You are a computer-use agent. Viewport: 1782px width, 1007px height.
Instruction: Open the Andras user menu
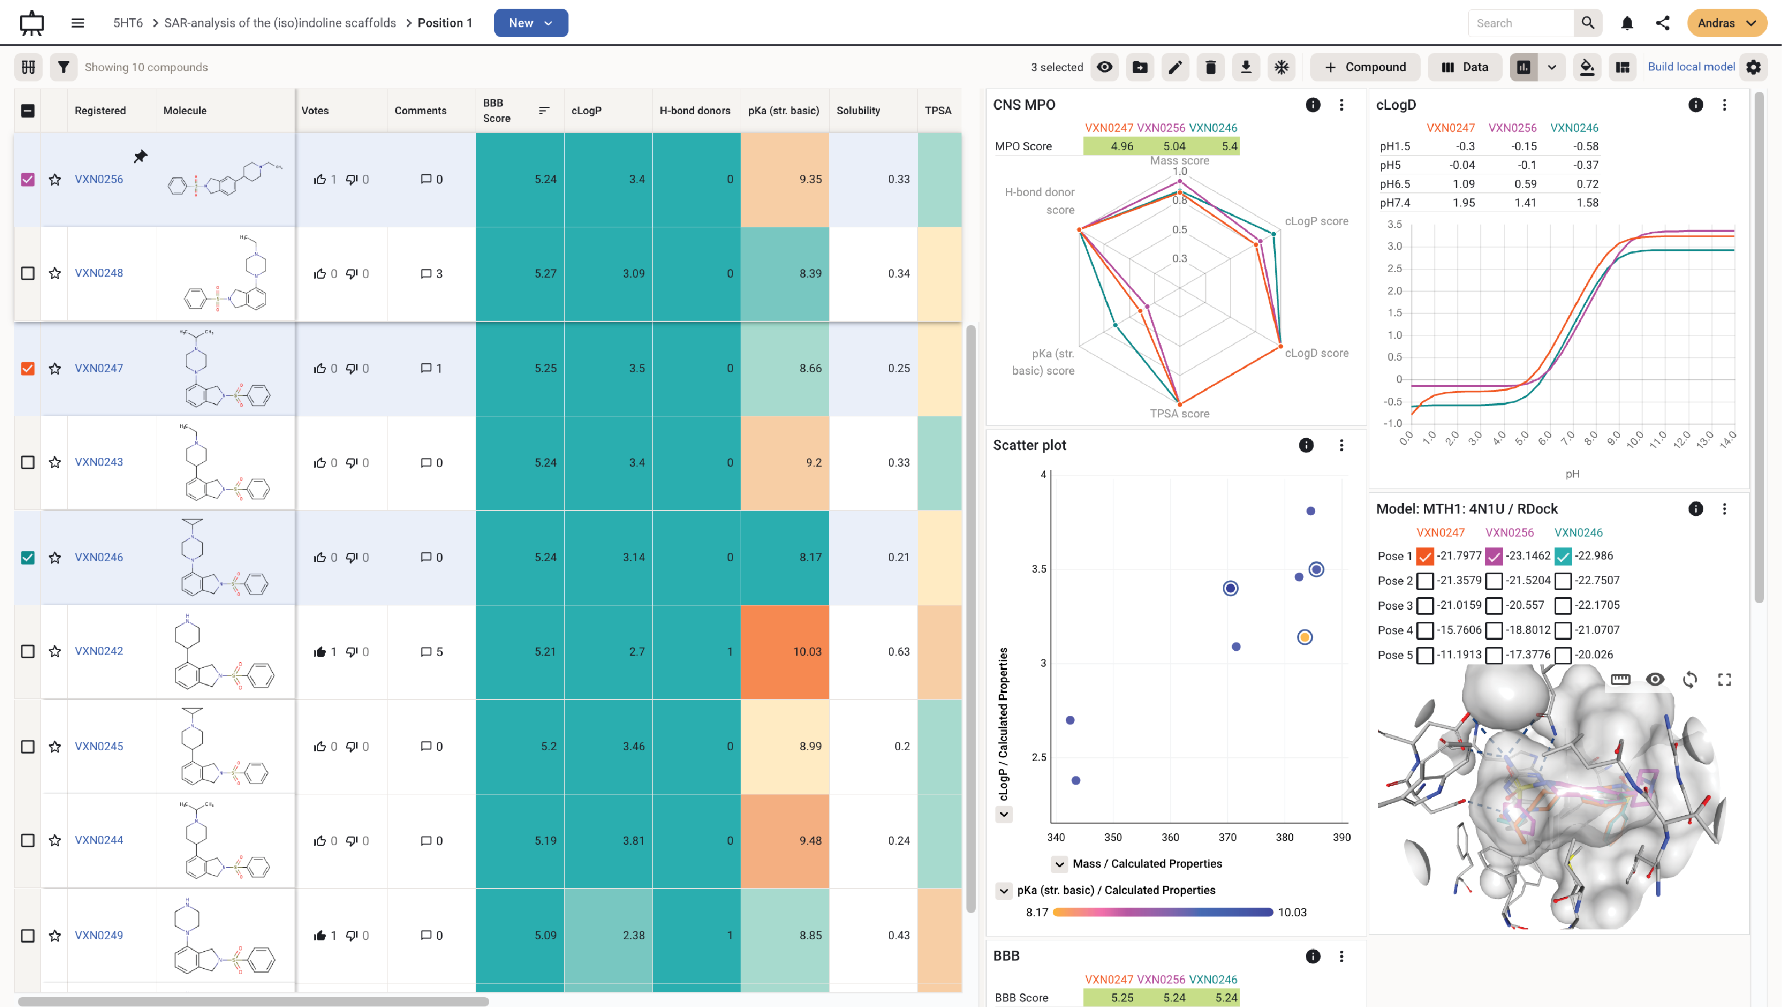coord(1727,23)
